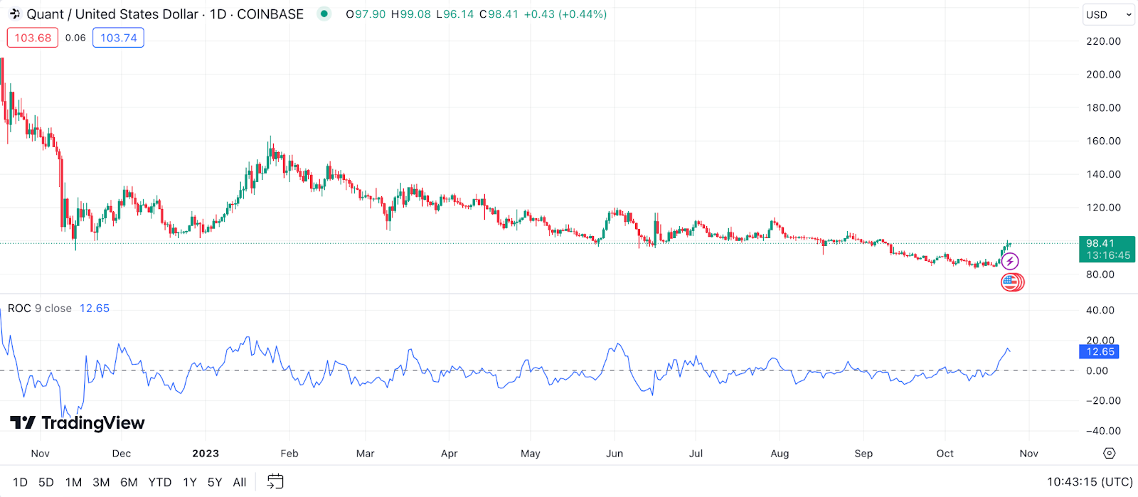The height and width of the screenshot is (497, 1138).
Task: Open the TradingView logo link
Action: click(78, 423)
